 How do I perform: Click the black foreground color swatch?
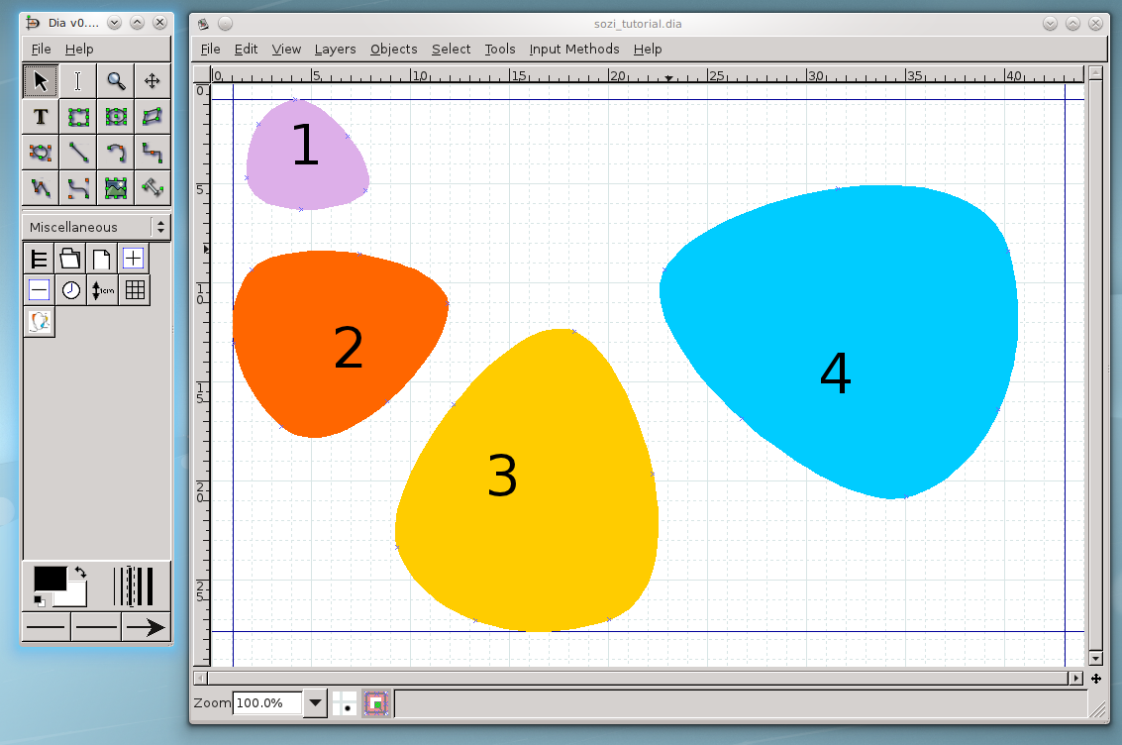click(49, 579)
